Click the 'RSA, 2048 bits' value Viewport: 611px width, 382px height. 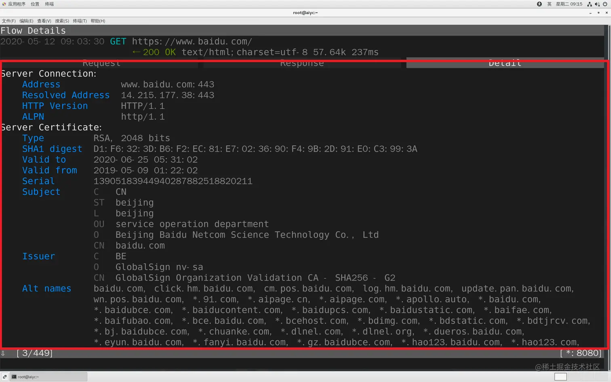132,138
